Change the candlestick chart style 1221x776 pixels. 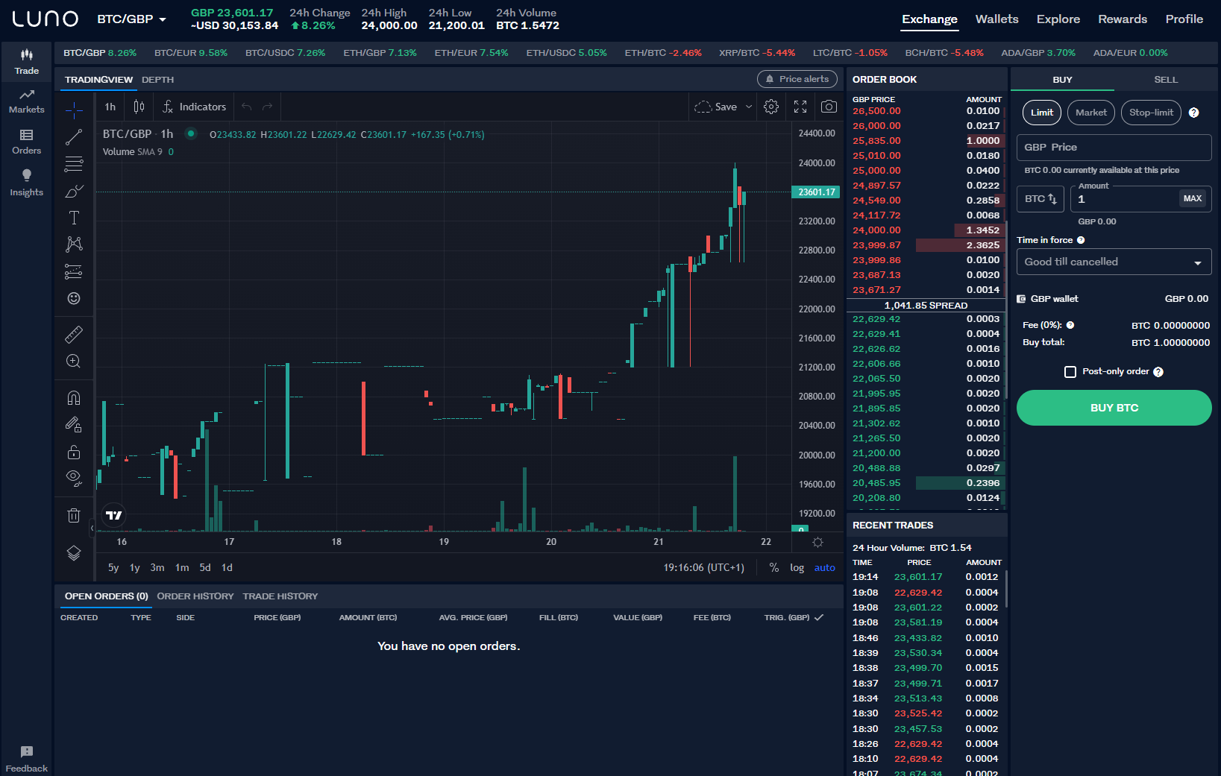(139, 107)
